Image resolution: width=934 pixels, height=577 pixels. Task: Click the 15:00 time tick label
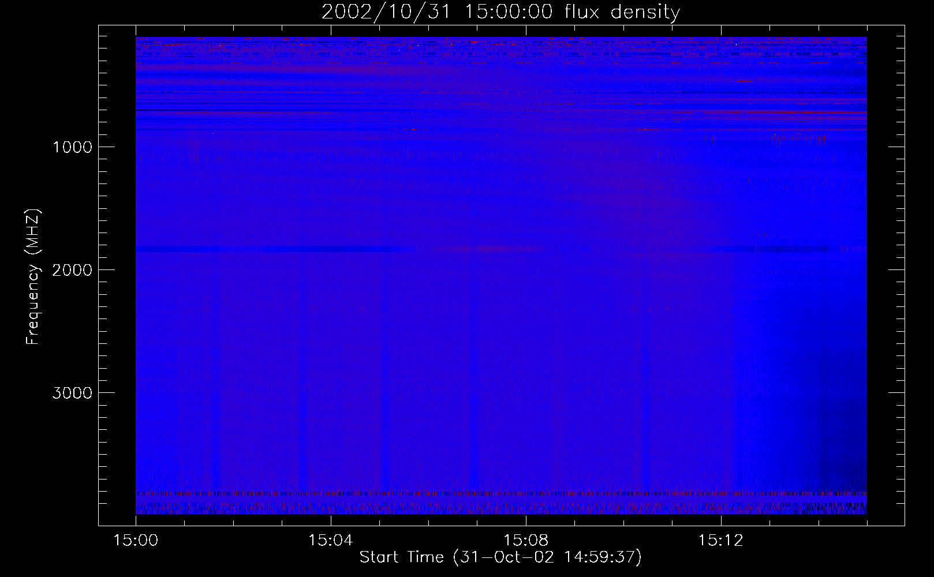136,541
